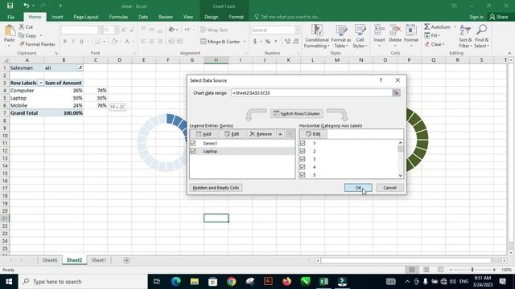The height and width of the screenshot is (289, 515).
Task: Toggle Bold formatting
Action: tap(64, 41)
